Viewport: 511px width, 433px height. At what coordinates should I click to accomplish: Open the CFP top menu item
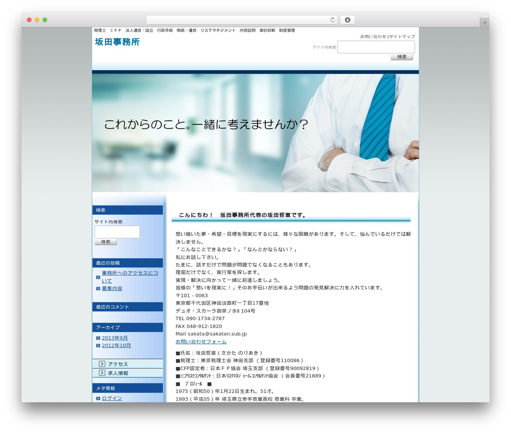[x=115, y=30]
